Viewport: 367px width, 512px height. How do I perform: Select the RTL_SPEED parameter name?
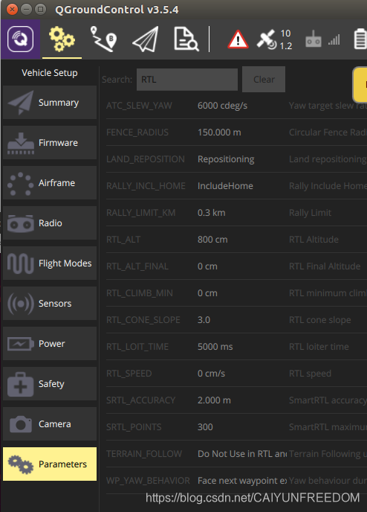point(129,374)
